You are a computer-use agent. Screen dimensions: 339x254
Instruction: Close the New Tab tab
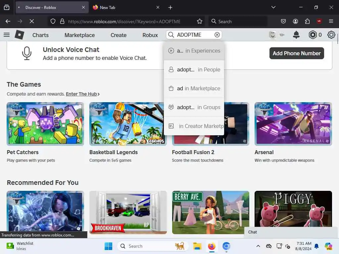158,7
